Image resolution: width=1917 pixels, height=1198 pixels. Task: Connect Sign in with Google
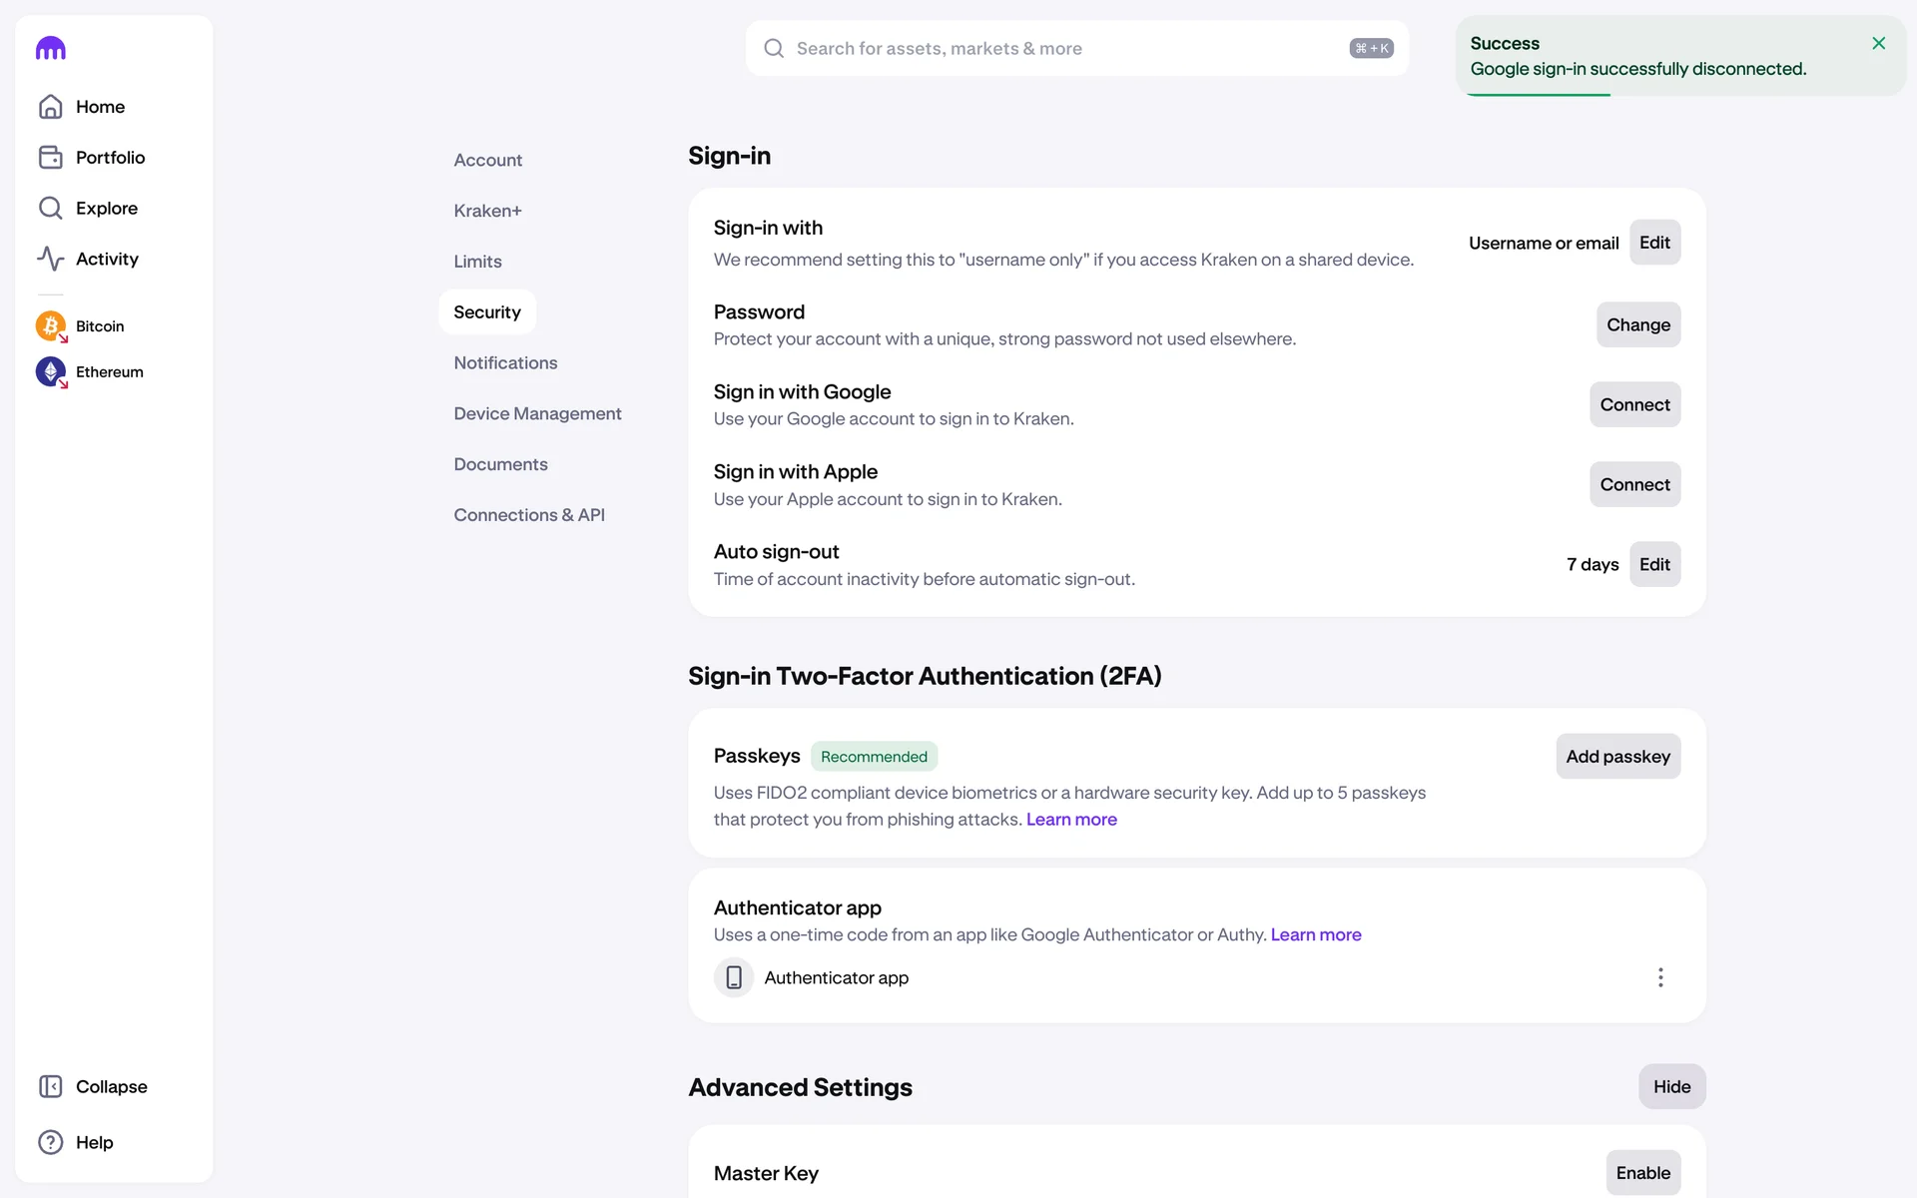(x=1634, y=404)
